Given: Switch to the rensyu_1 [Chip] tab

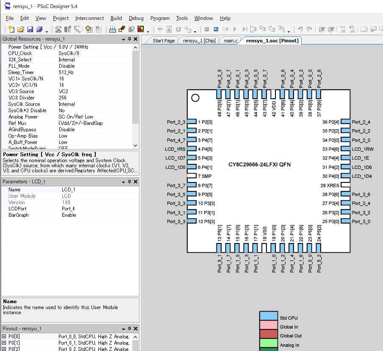Looking at the screenshot, I should click(x=199, y=41).
